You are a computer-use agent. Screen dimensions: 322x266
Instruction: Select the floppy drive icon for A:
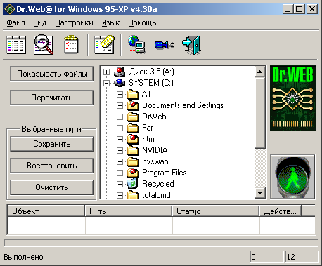point(120,72)
